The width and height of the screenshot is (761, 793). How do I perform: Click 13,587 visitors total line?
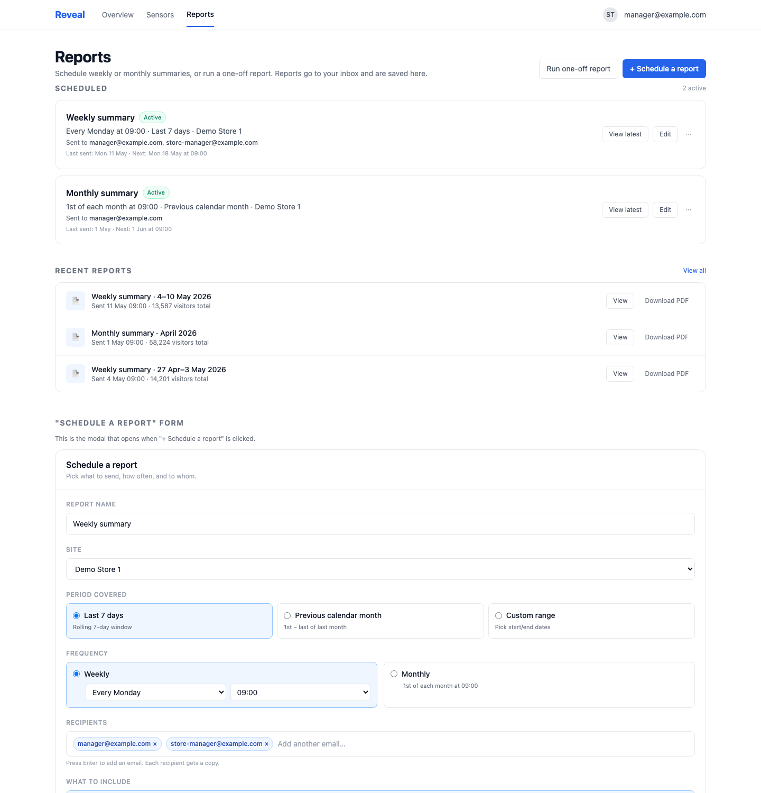[x=151, y=306]
